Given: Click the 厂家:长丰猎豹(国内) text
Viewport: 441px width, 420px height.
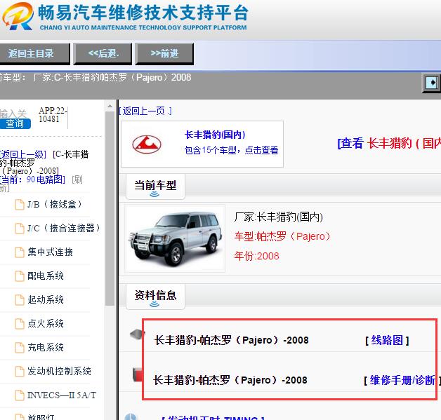Looking at the screenshot, I should tap(279, 217).
